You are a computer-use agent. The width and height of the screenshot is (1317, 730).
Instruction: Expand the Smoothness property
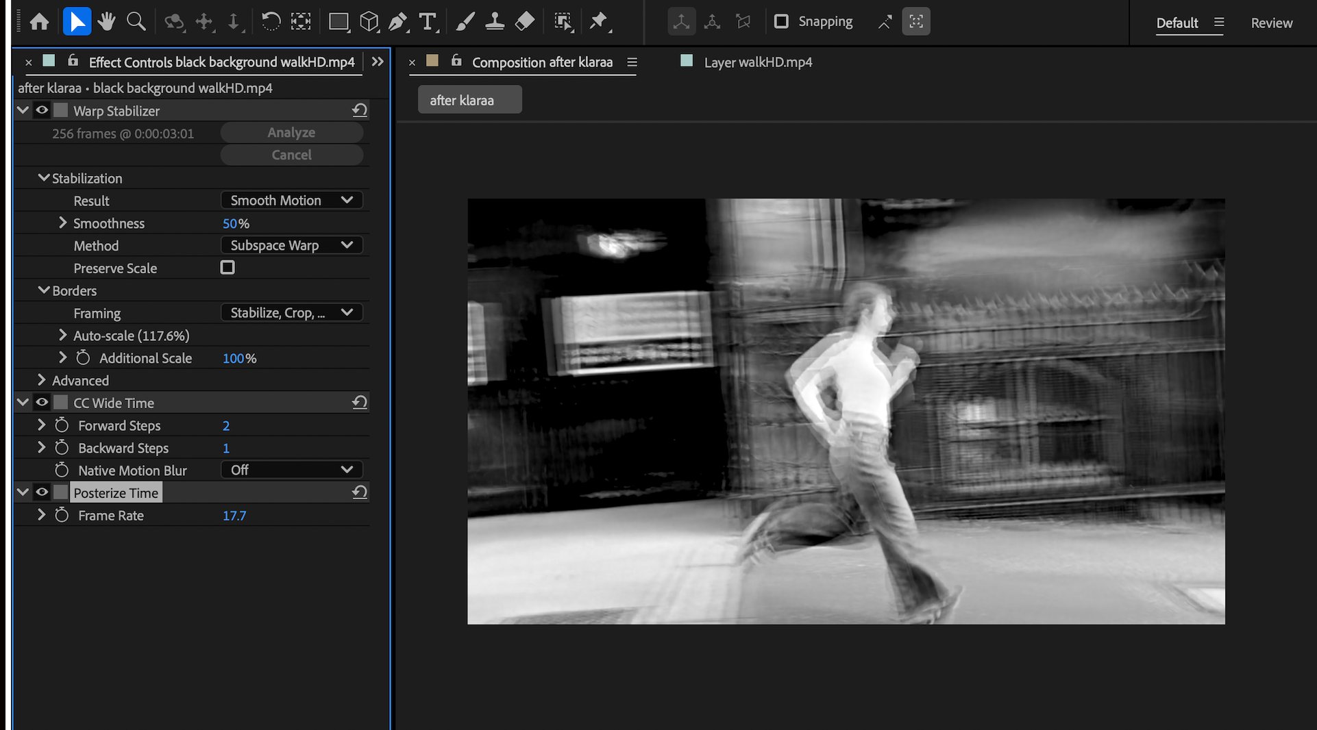pyautogui.click(x=63, y=223)
